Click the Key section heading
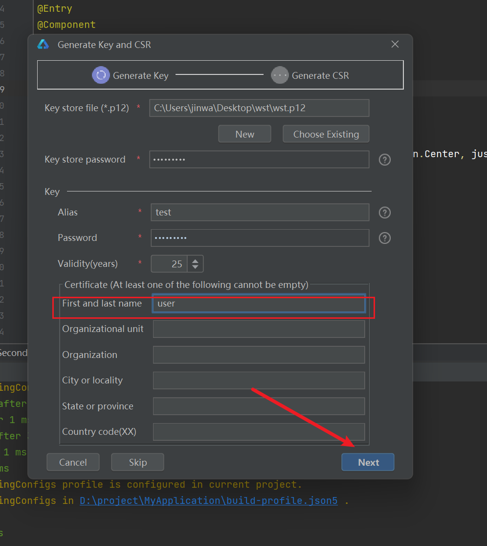 click(52, 192)
